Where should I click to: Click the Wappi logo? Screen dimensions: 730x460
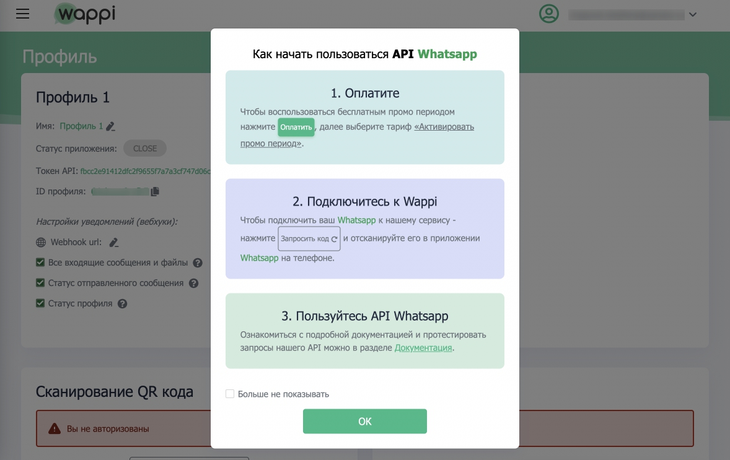coord(84,14)
